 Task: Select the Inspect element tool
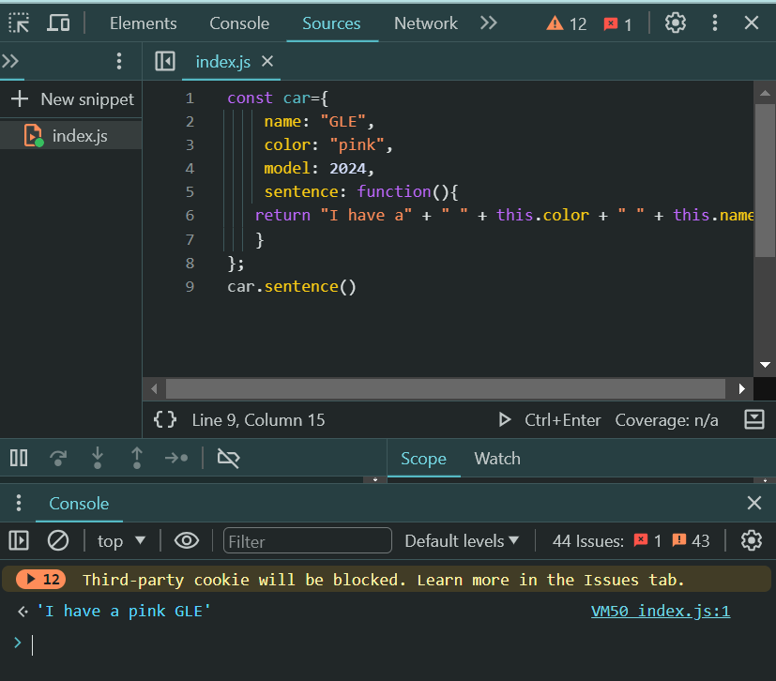click(18, 23)
